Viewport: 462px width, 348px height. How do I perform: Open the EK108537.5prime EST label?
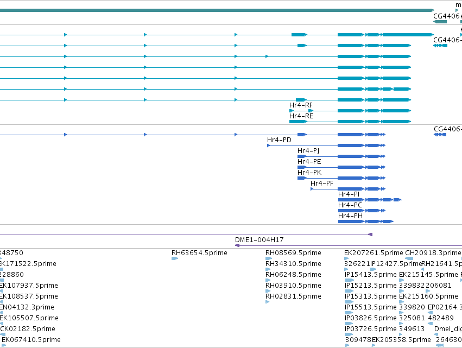click(29, 296)
